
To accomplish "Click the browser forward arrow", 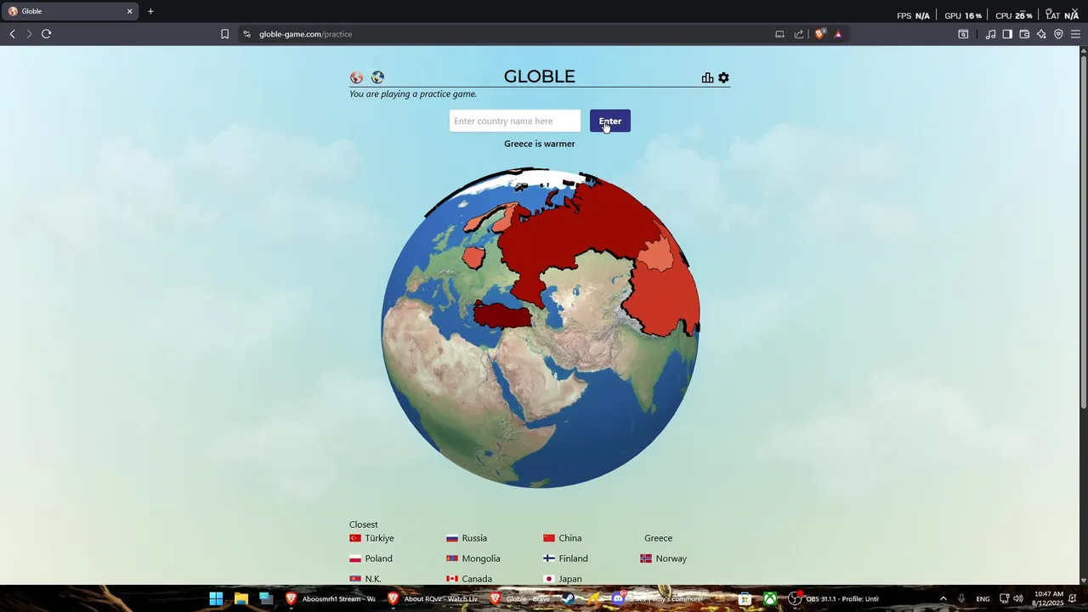I will pyautogui.click(x=29, y=34).
